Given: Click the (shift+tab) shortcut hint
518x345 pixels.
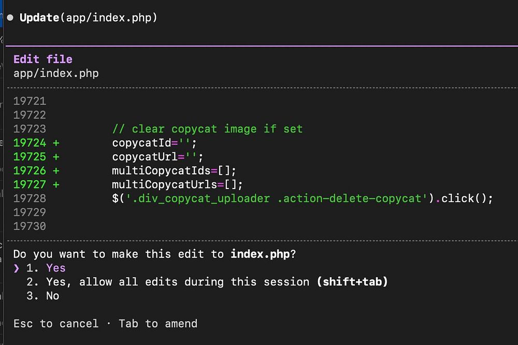Looking at the screenshot, I should coord(352,282).
